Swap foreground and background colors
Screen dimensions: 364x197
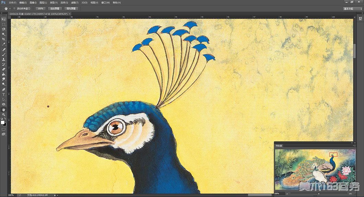(5, 119)
